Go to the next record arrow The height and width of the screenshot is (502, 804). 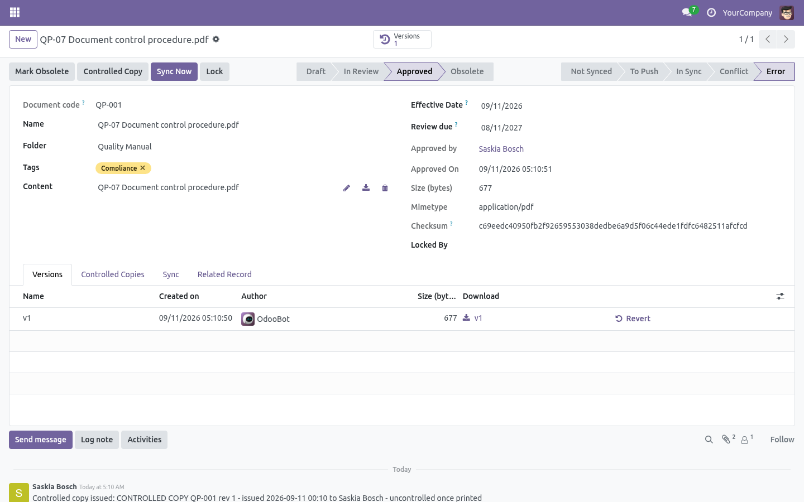point(786,39)
